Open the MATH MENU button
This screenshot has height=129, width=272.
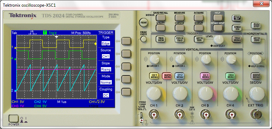(167, 76)
